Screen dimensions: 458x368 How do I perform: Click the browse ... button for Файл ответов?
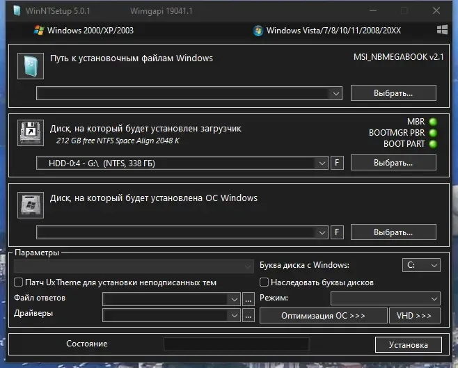point(248,299)
